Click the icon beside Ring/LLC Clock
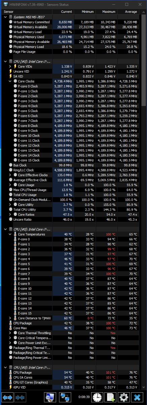Screen dimensions: 147x405 (11, 170)
